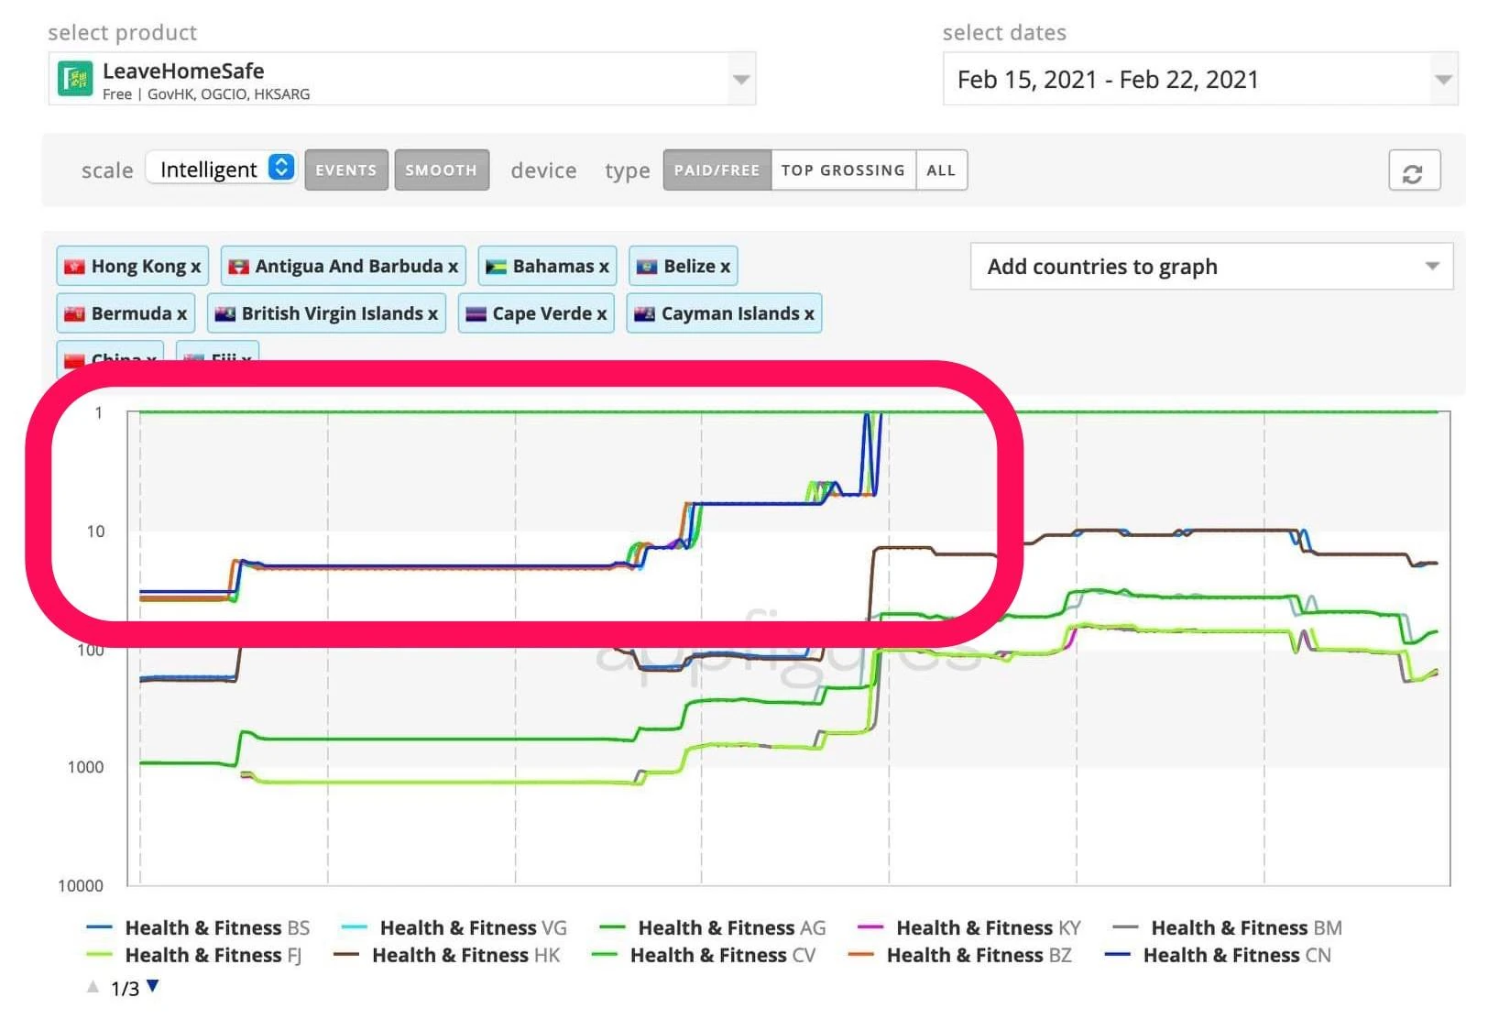Click the "select dates" label
Image resolution: width=1488 pixels, height=1019 pixels.
(1004, 33)
